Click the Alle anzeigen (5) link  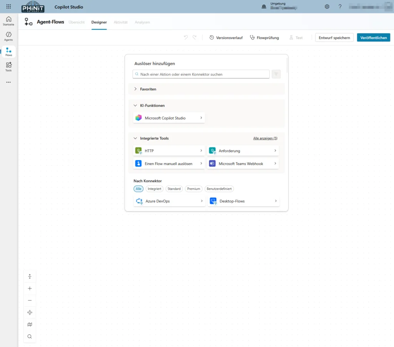tap(265, 138)
